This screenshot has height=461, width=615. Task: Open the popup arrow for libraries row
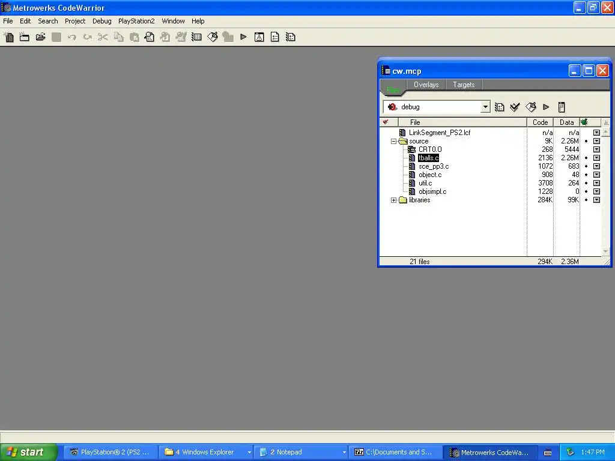[x=596, y=200]
